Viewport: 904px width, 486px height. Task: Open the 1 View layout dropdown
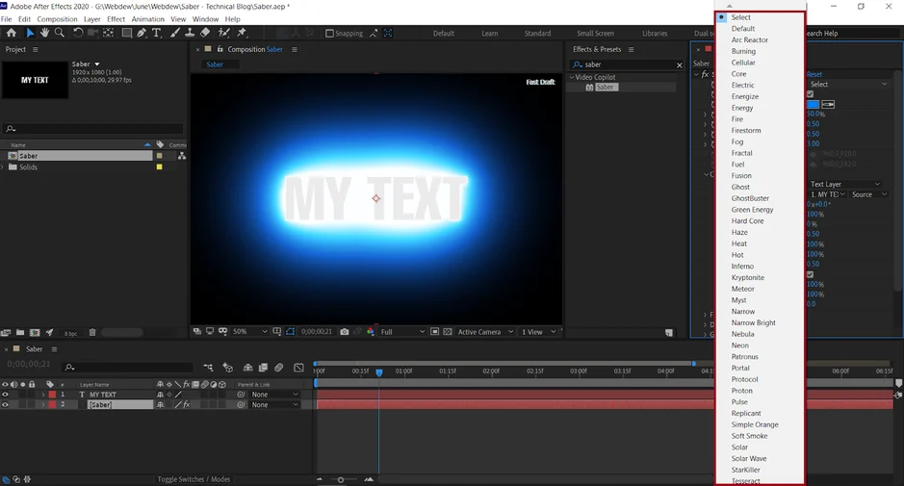[x=538, y=331]
